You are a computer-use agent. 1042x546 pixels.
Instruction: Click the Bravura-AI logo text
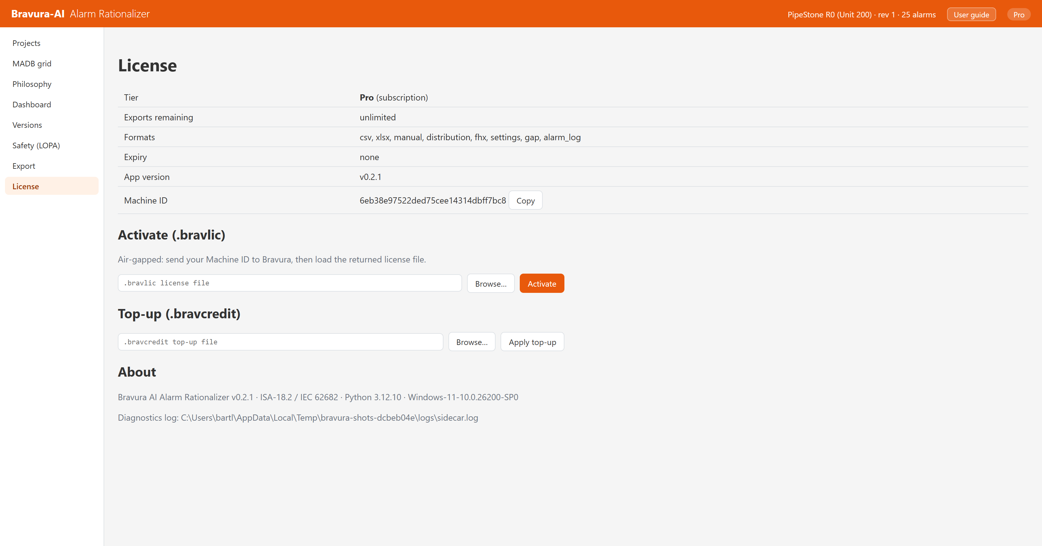38,14
